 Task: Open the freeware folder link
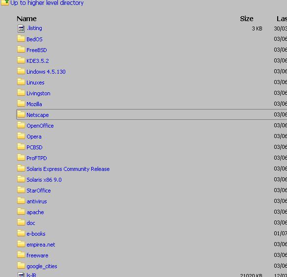pos(37,255)
